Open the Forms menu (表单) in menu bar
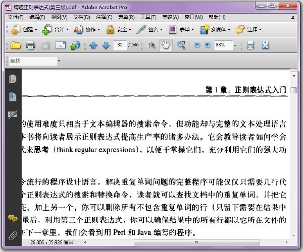This screenshot has width=303, height=252. 126,17
